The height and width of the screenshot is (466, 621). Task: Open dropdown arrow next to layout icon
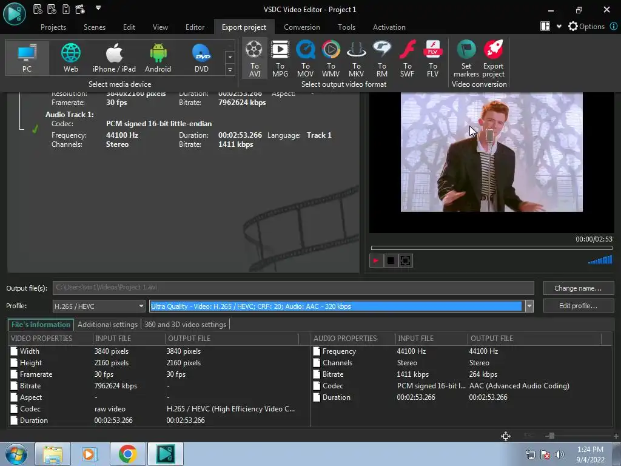pyautogui.click(x=559, y=27)
